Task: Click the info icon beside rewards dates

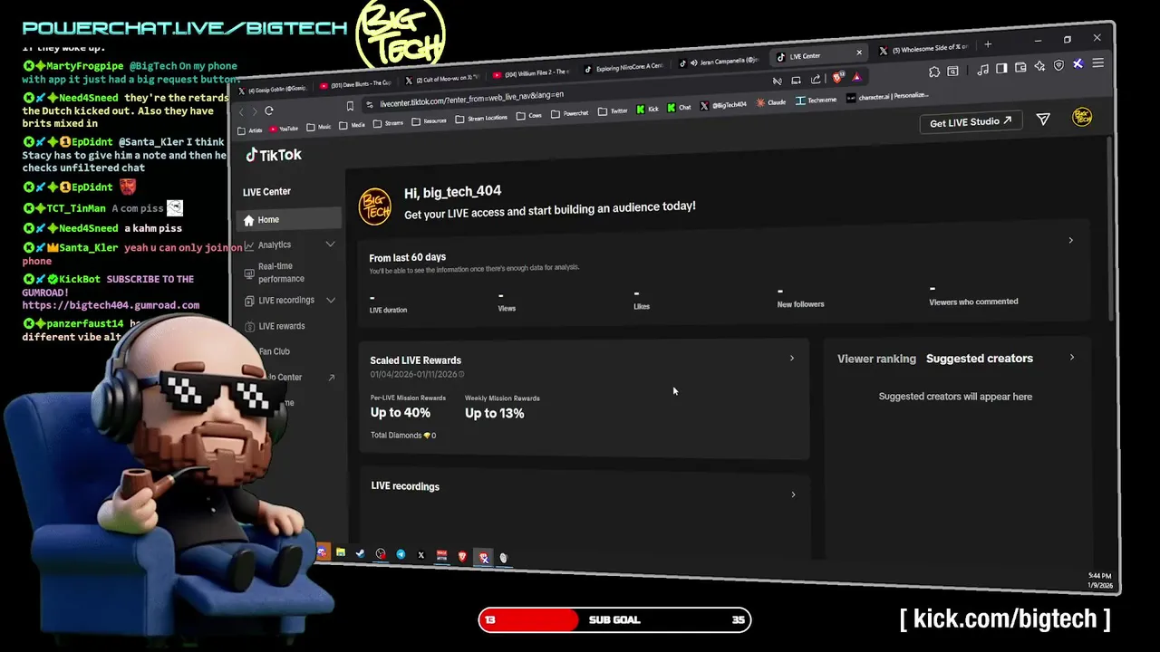Action: click(461, 374)
